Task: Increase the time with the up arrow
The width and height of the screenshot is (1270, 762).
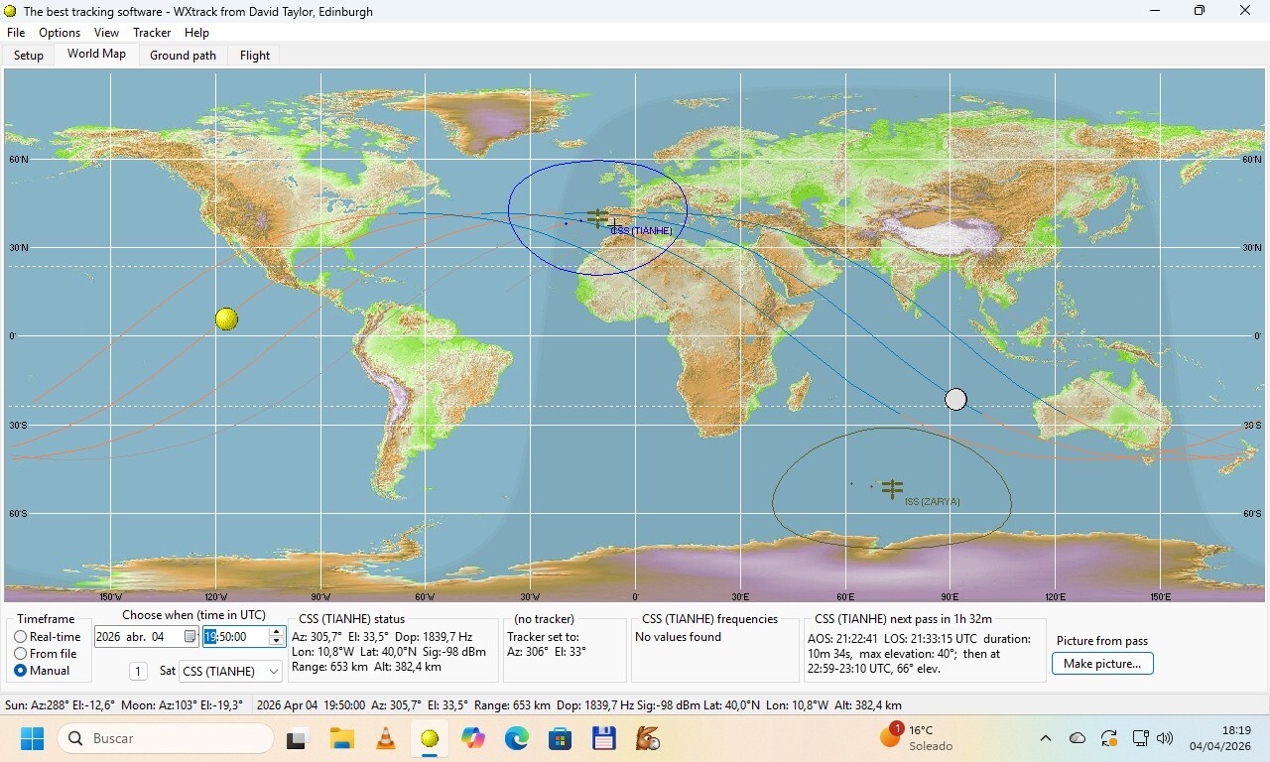Action: click(x=276, y=632)
